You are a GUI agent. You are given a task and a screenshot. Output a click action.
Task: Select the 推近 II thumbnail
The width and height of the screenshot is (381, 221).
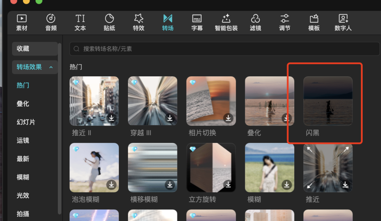pyautogui.click(x=94, y=101)
